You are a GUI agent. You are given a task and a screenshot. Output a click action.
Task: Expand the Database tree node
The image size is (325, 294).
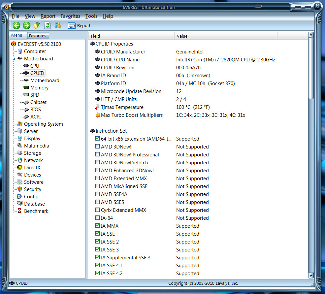14,204
